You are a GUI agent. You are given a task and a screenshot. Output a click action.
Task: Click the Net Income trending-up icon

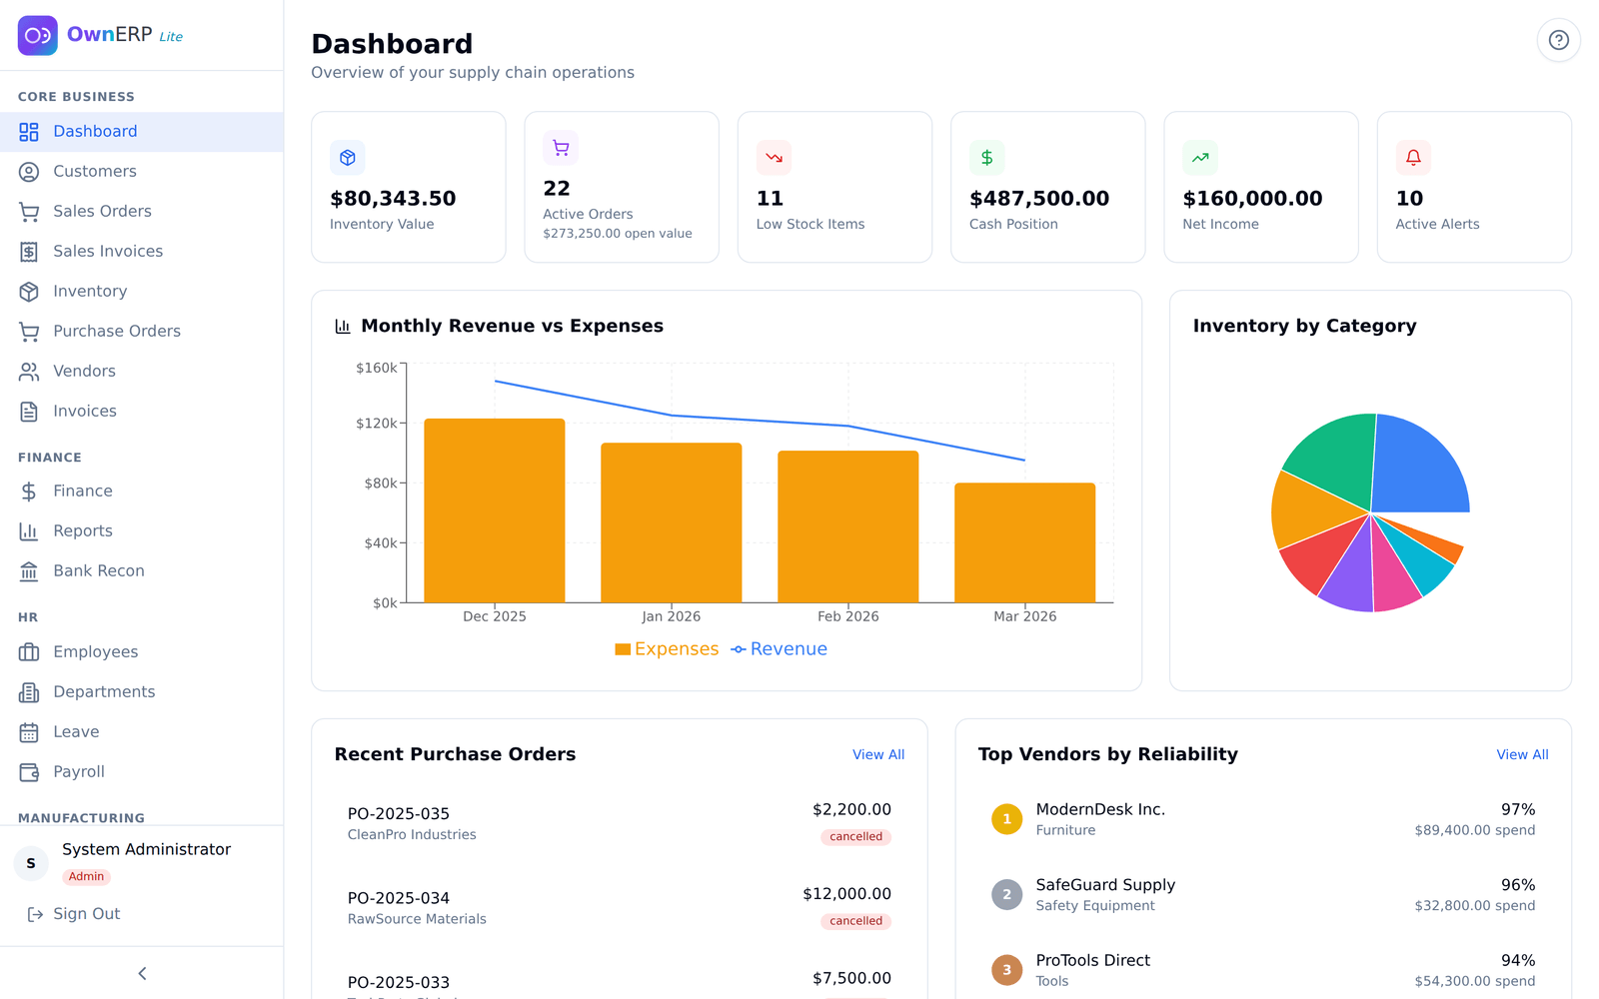[1200, 158]
